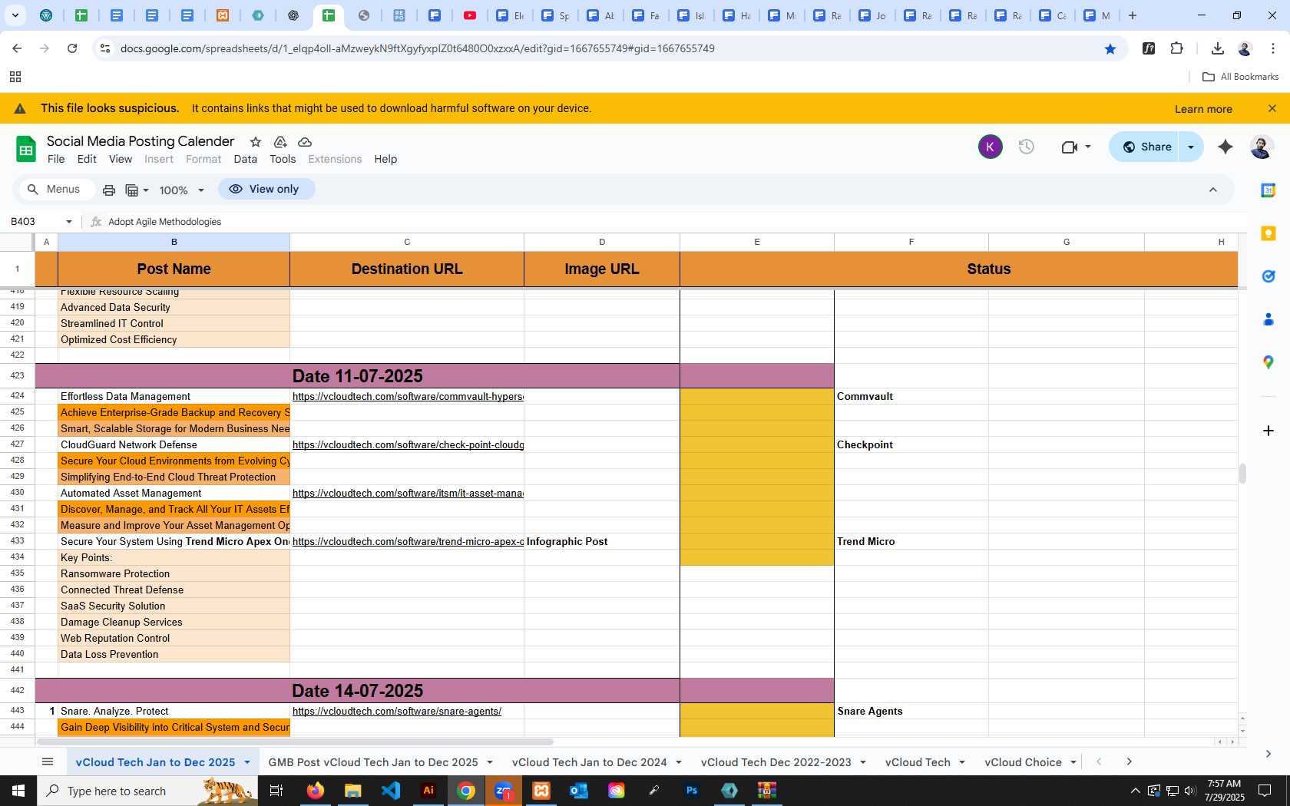Viewport: 1290px width, 806px height.
Task: Start a Meet call camera icon
Action: click(1069, 147)
